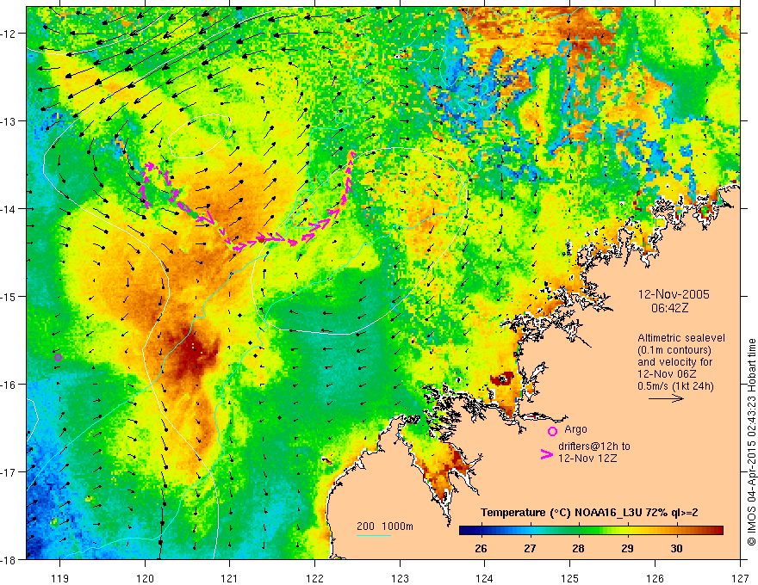Click longitude axis label 123
Image resolution: width=758 pixels, height=585 pixels.
pyautogui.click(x=400, y=578)
